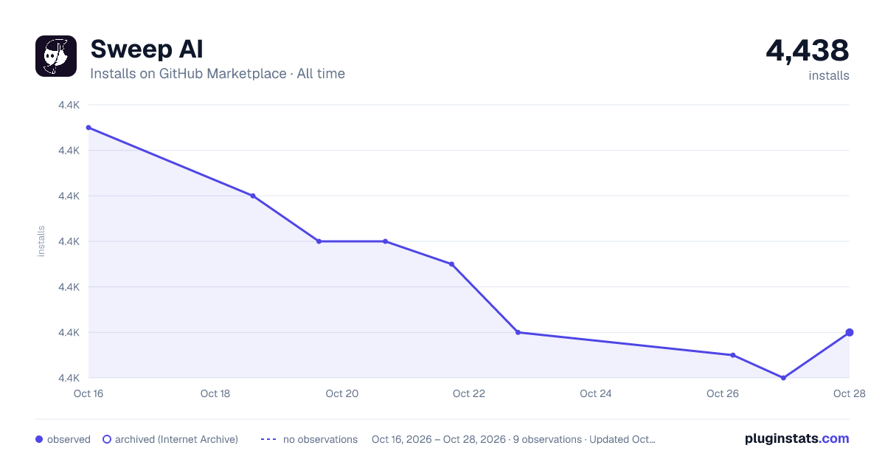
Task: Select the Oct 16 data point on the chart
Action: pos(88,128)
